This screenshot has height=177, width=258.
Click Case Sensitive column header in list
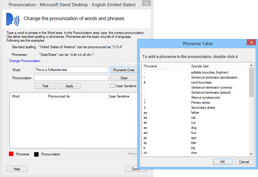click(x=122, y=96)
